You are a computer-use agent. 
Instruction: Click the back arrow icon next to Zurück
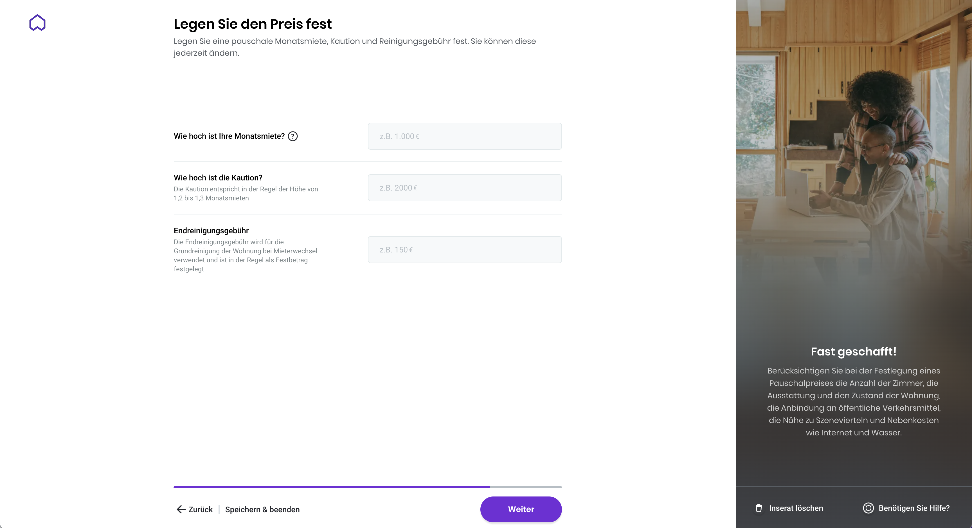[x=181, y=509]
